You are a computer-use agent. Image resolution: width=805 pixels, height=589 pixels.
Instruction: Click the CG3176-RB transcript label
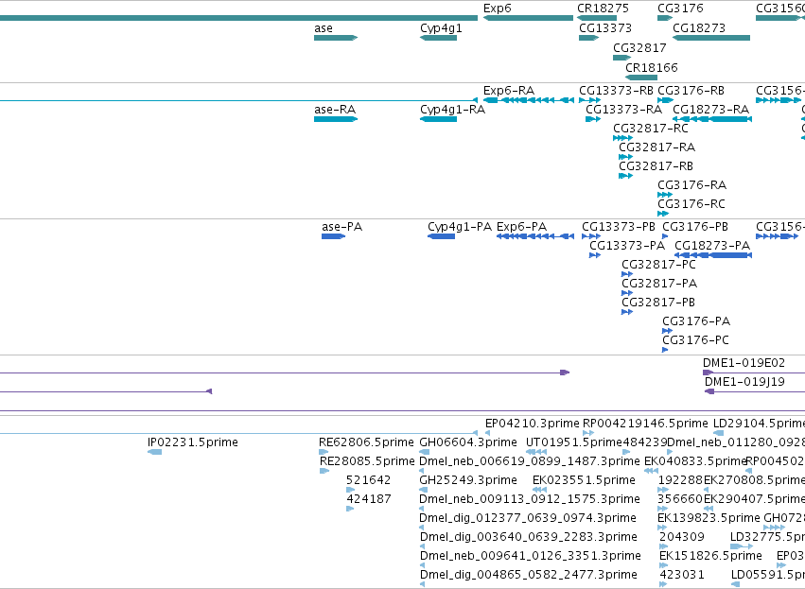691,91
